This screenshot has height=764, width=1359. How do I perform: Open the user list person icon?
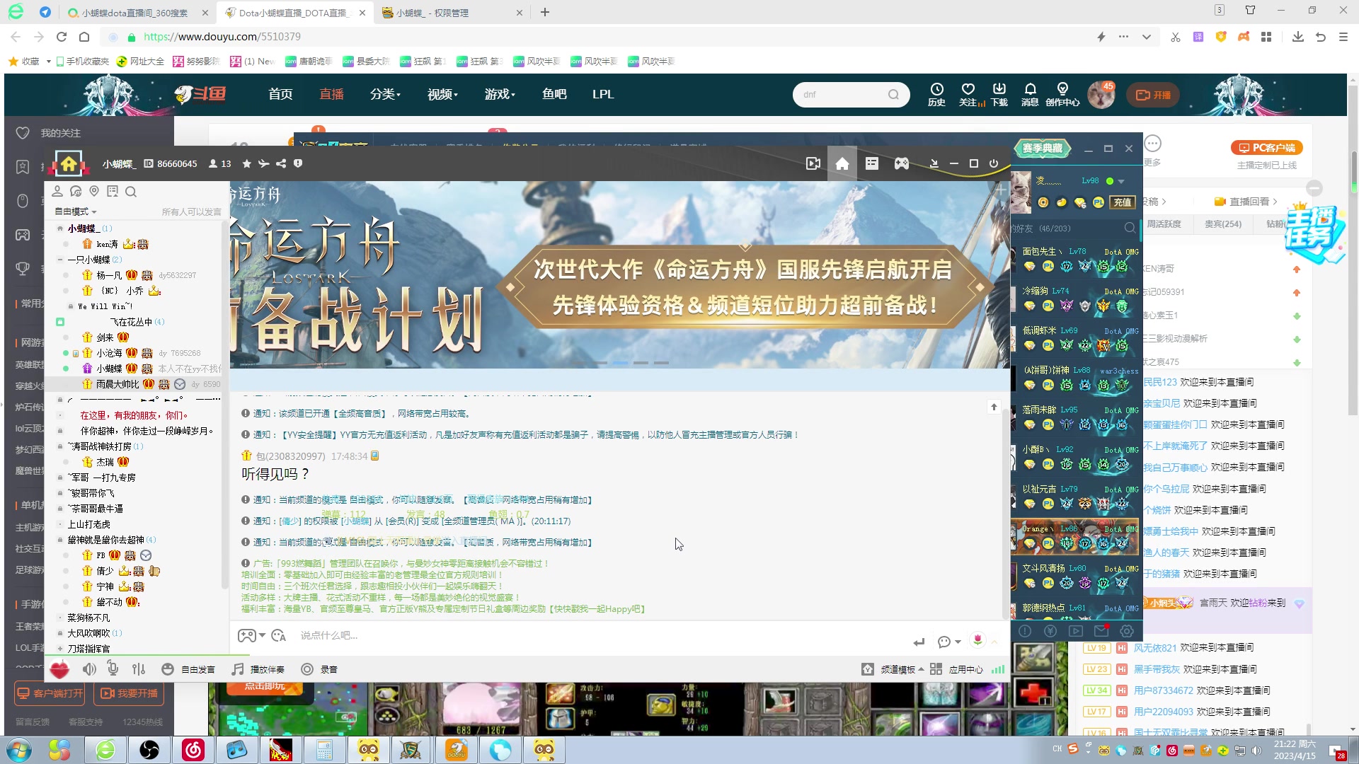pyautogui.click(x=57, y=192)
